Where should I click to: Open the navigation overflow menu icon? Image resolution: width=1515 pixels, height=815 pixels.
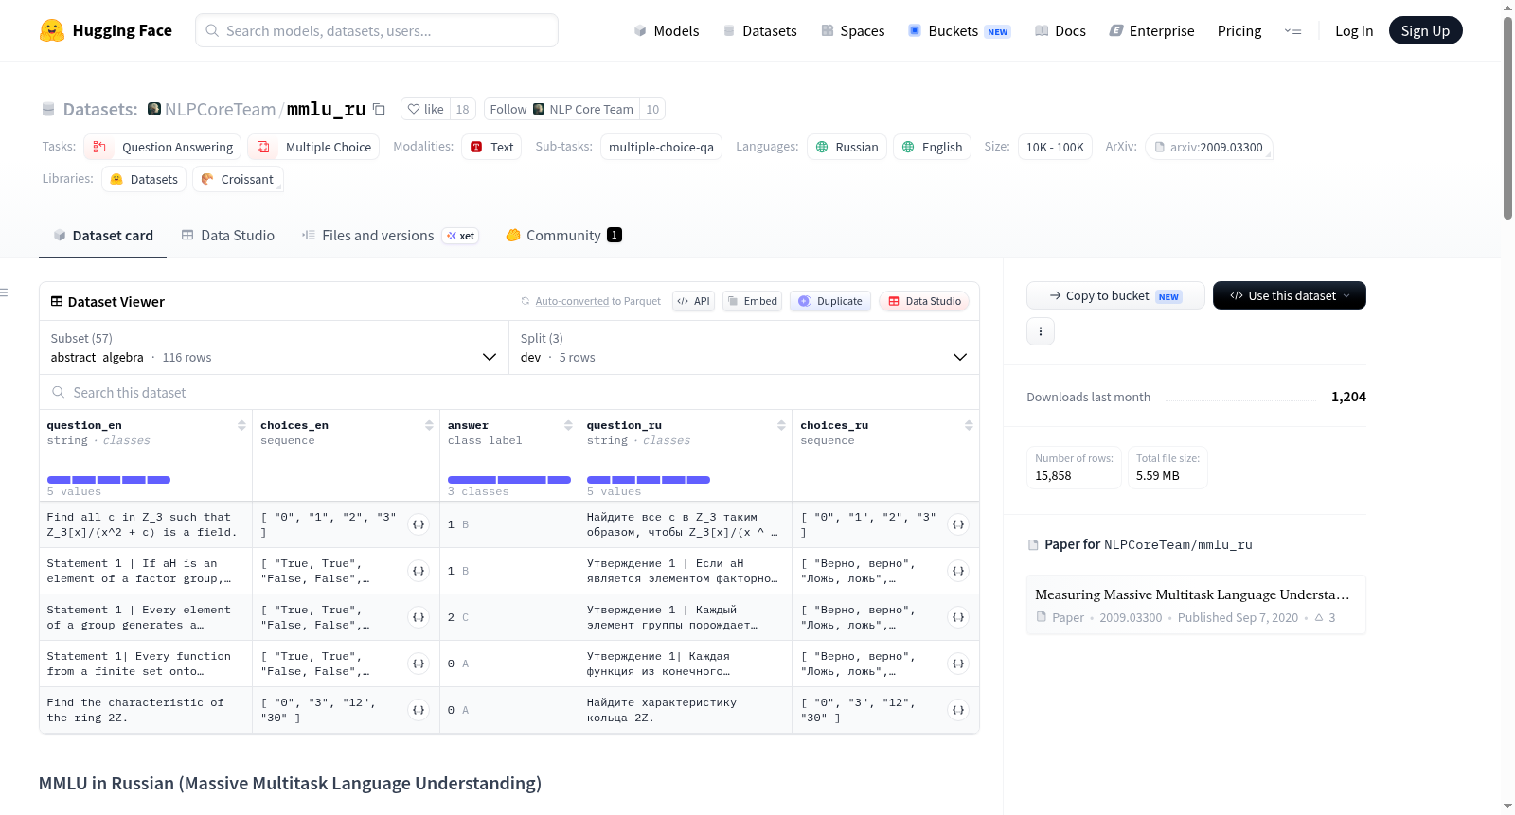(1292, 30)
